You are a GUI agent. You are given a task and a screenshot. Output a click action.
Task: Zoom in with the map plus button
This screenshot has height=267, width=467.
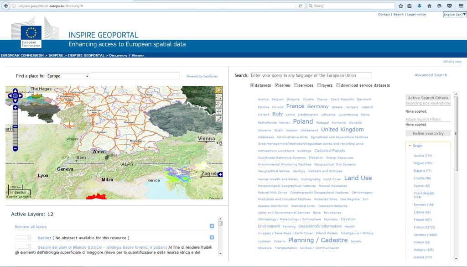click(15, 107)
